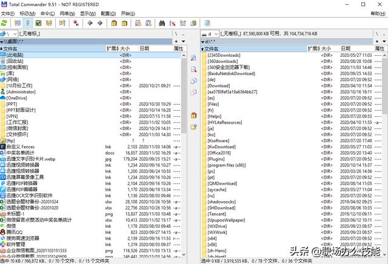Click the green Refresh toolbar icon
The image size is (388, 264).
pos(4,23)
